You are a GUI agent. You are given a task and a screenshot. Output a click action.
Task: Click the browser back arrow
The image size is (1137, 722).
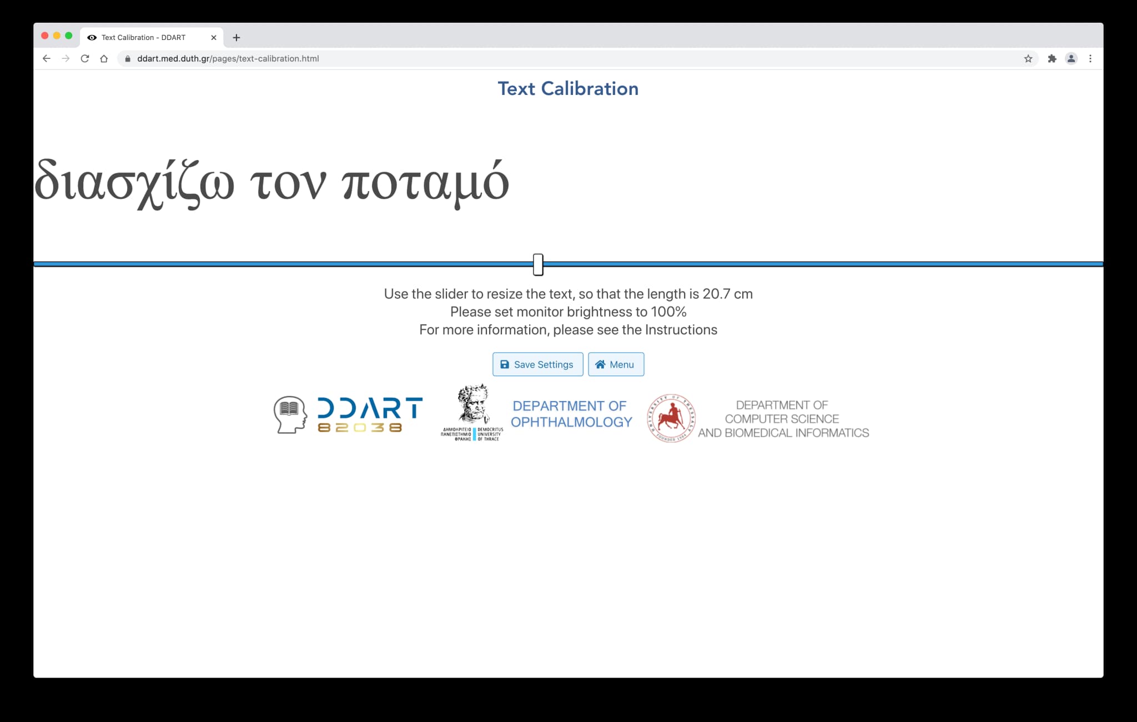click(x=47, y=58)
